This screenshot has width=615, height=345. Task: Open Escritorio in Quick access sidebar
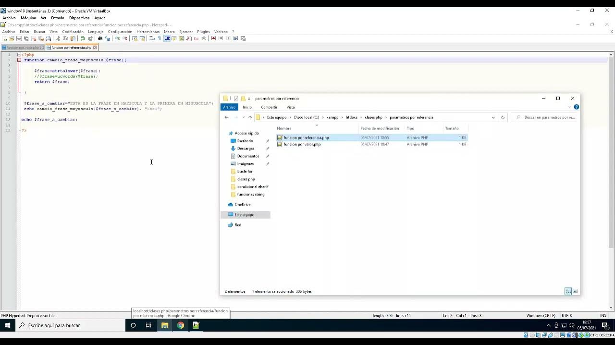coord(245,141)
